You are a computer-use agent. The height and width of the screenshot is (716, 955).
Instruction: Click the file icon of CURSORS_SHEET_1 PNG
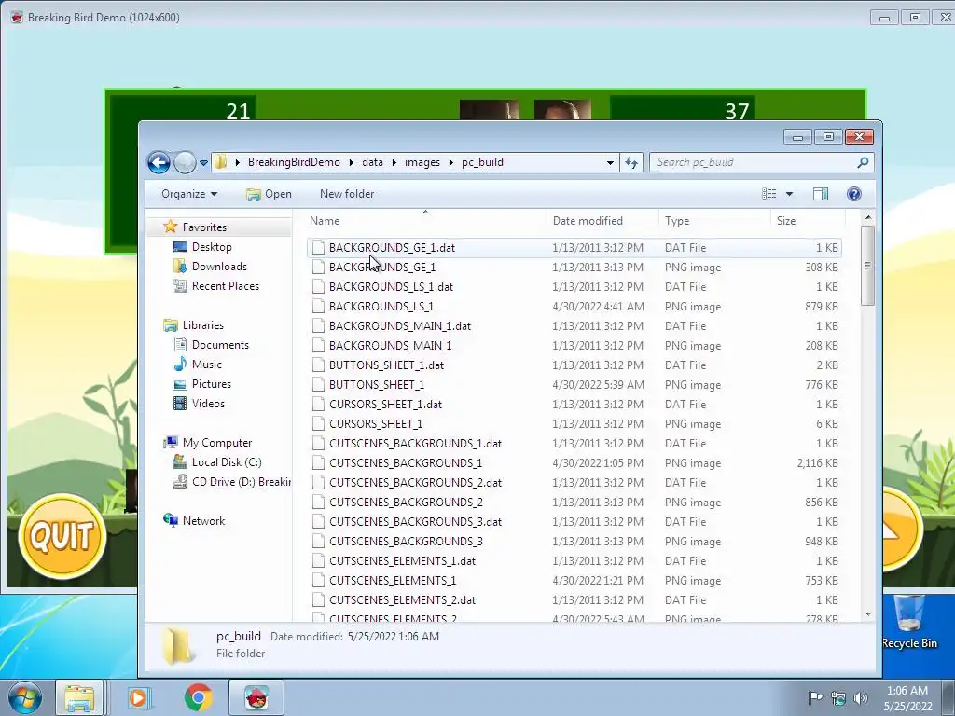319,424
